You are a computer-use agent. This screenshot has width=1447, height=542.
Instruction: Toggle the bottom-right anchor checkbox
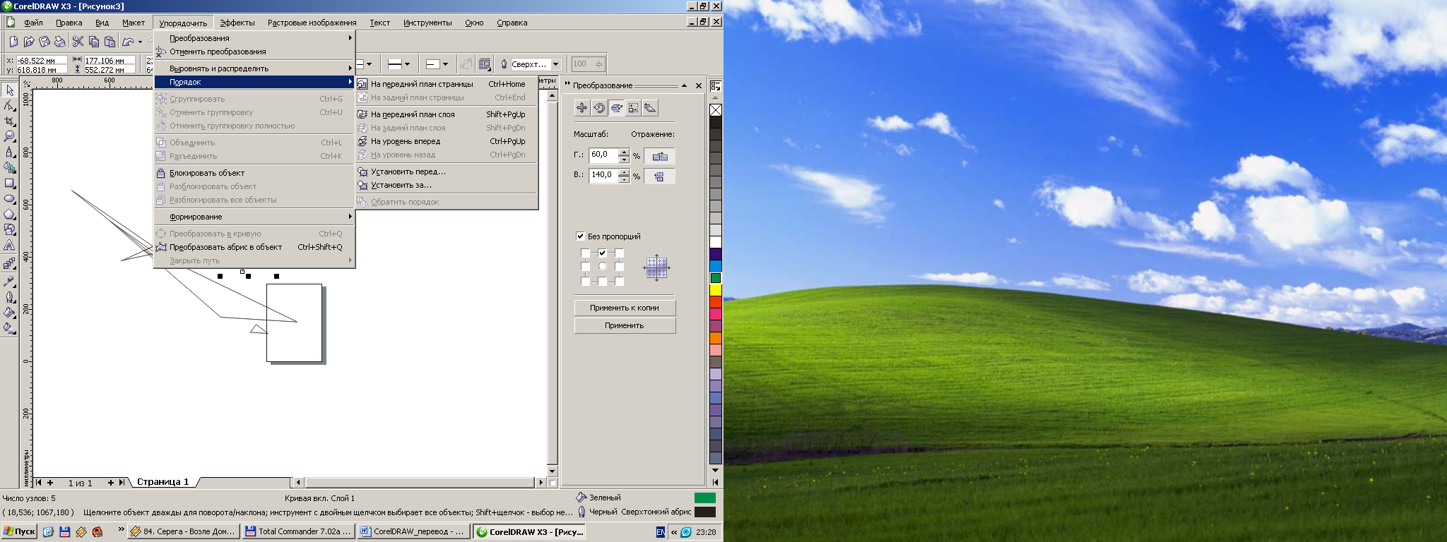(x=619, y=281)
